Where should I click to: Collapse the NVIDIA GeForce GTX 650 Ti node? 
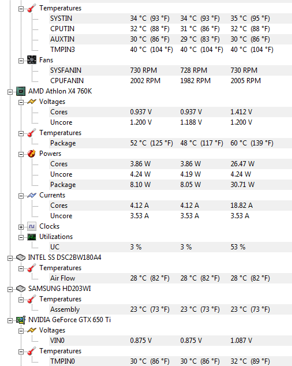coord(10,320)
